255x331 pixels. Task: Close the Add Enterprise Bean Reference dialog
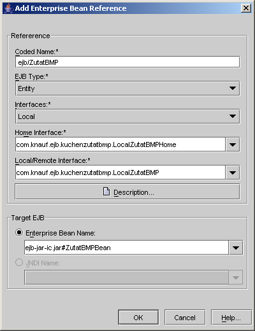pos(246,8)
